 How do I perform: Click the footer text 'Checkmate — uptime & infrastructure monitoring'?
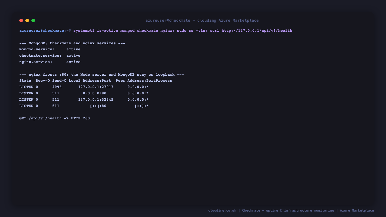point(288,210)
